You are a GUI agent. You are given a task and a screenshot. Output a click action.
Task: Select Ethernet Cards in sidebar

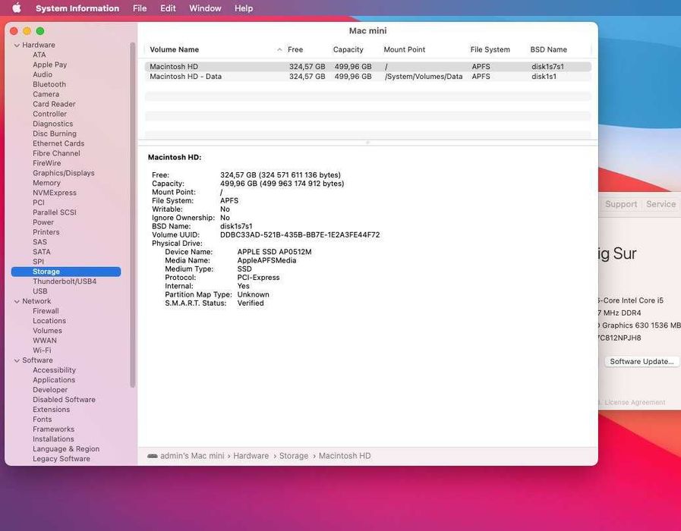(x=58, y=143)
